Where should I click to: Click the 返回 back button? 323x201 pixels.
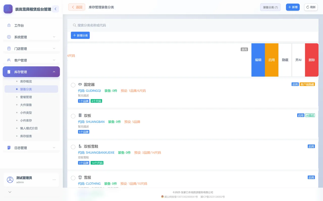click(x=77, y=7)
